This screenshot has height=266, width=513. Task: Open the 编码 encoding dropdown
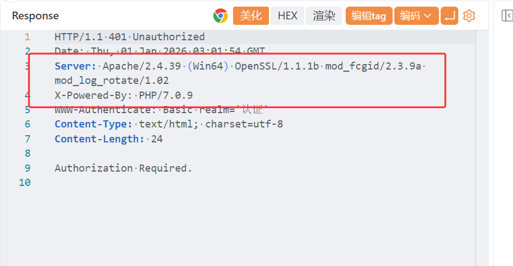416,16
